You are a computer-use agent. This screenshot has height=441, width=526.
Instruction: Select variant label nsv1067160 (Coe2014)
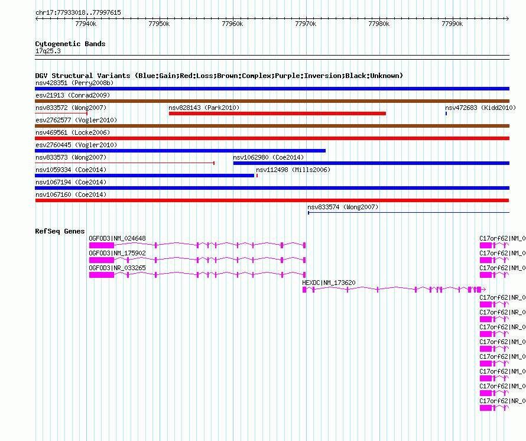click(71, 194)
